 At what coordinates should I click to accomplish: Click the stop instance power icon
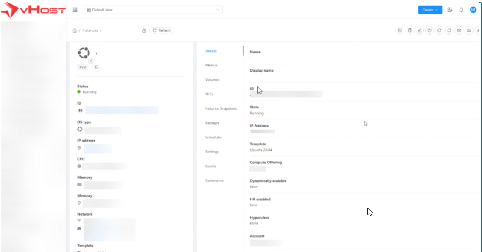429,30
